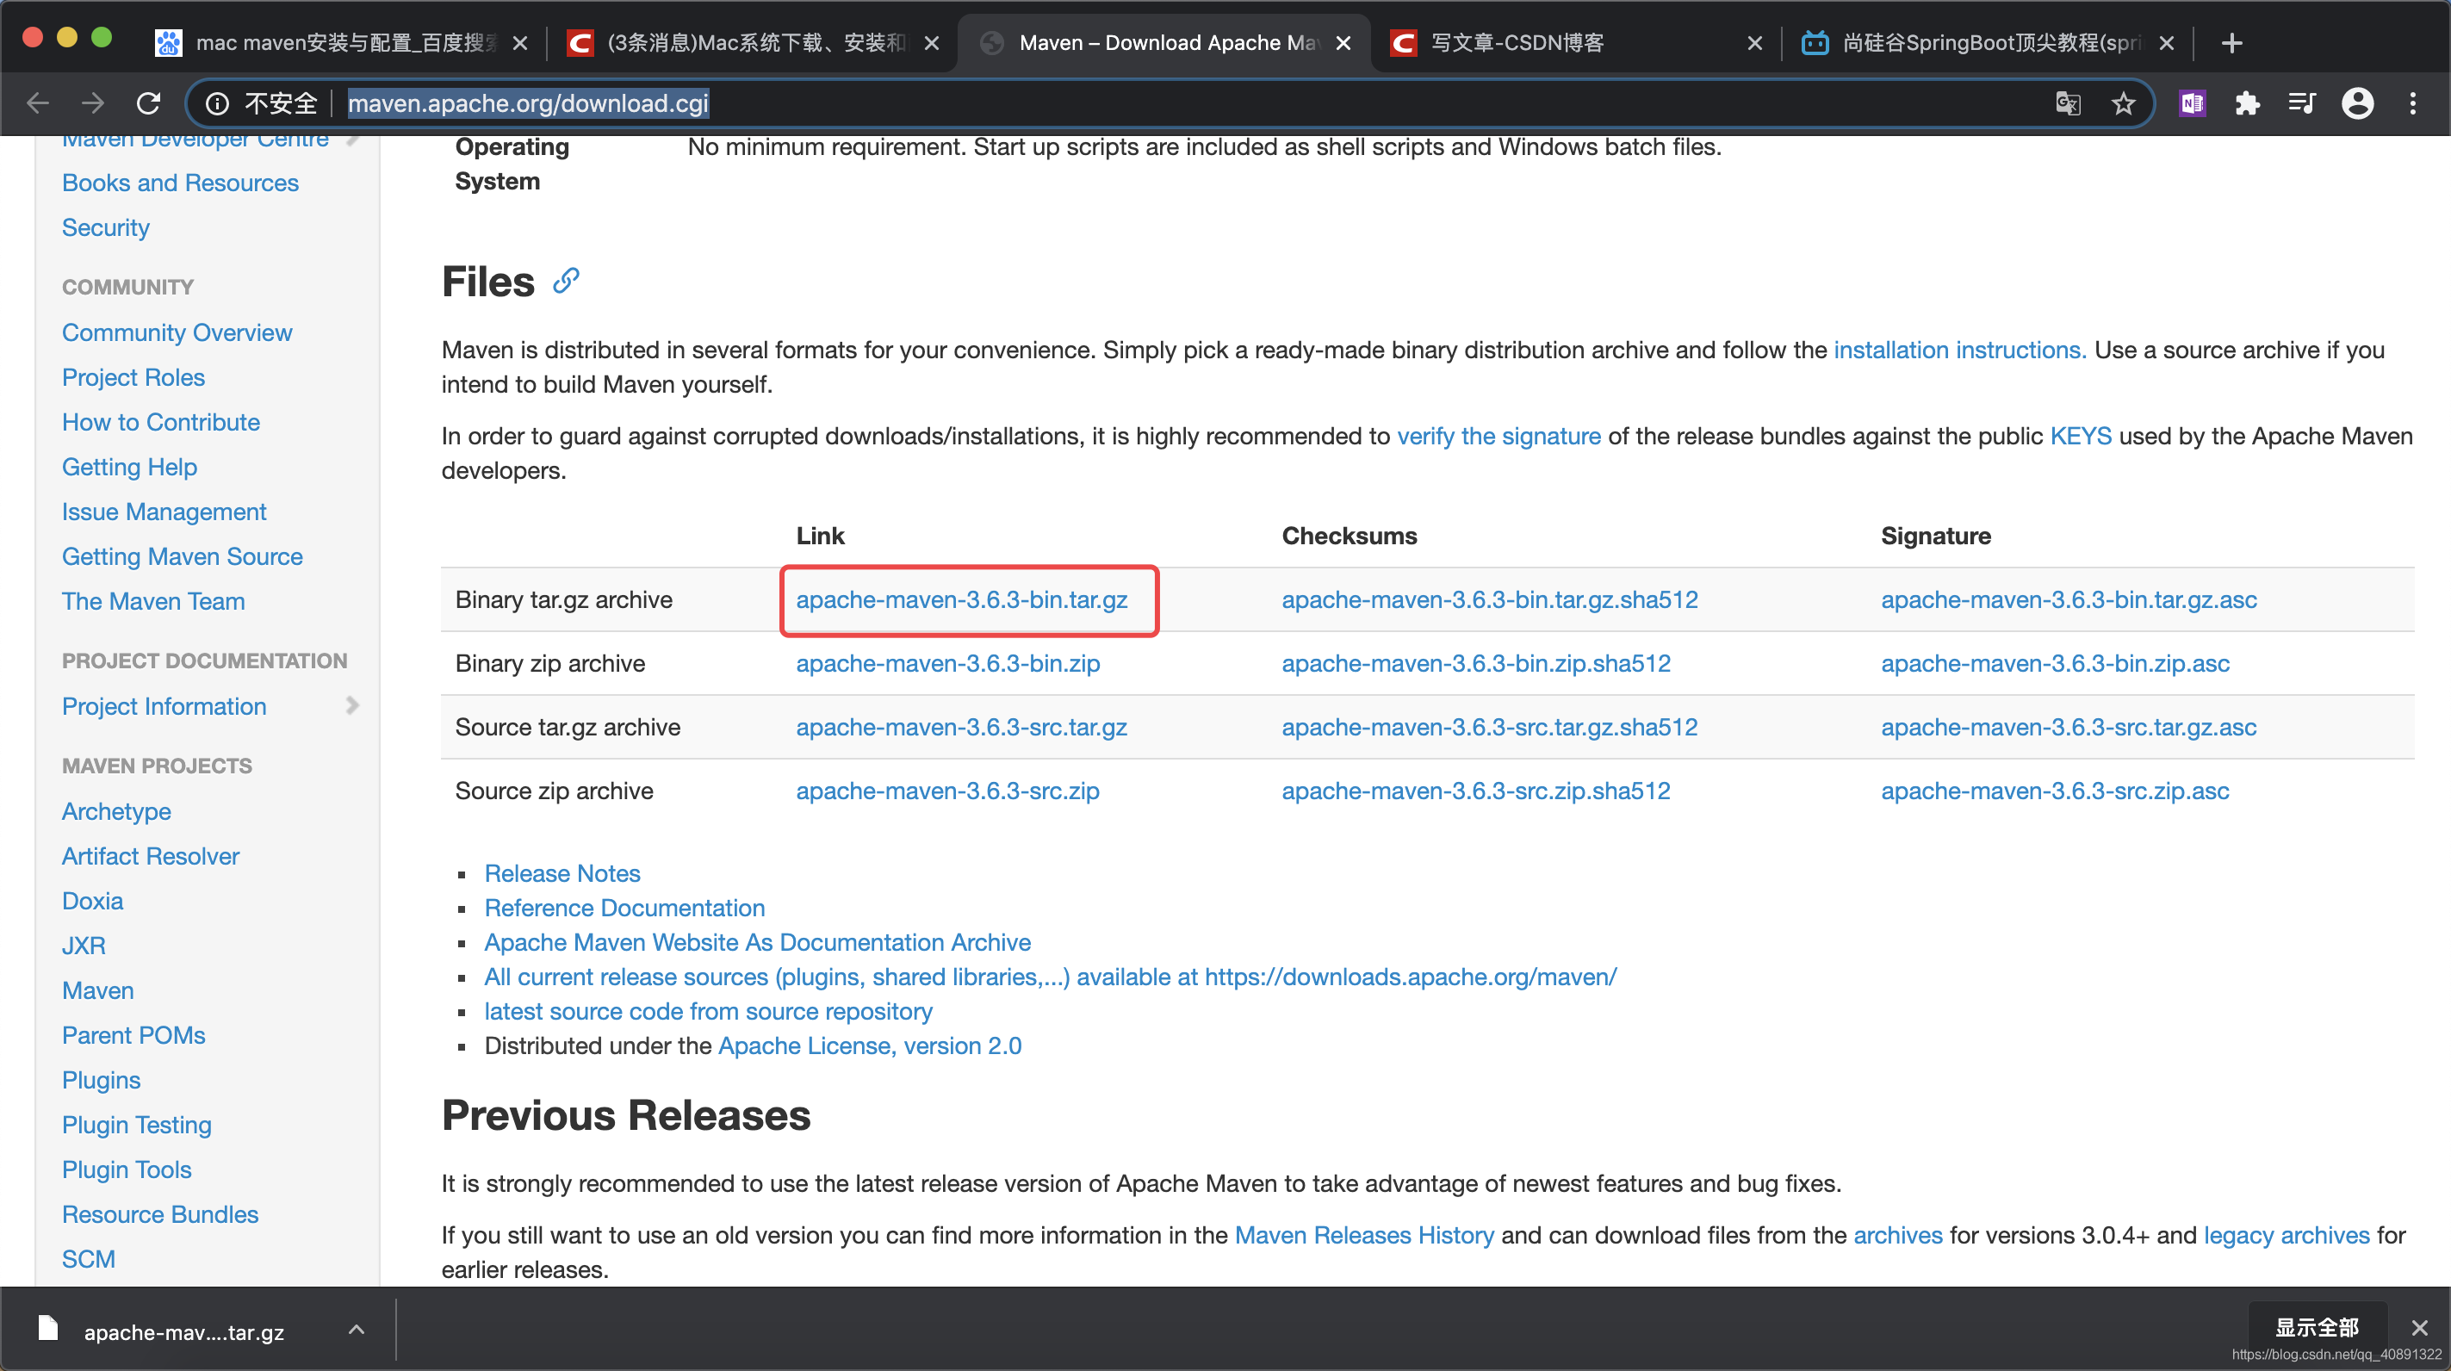Expand the Project Information submenu arrow
This screenshot has height=1371, width=2451.
(352, 705)
